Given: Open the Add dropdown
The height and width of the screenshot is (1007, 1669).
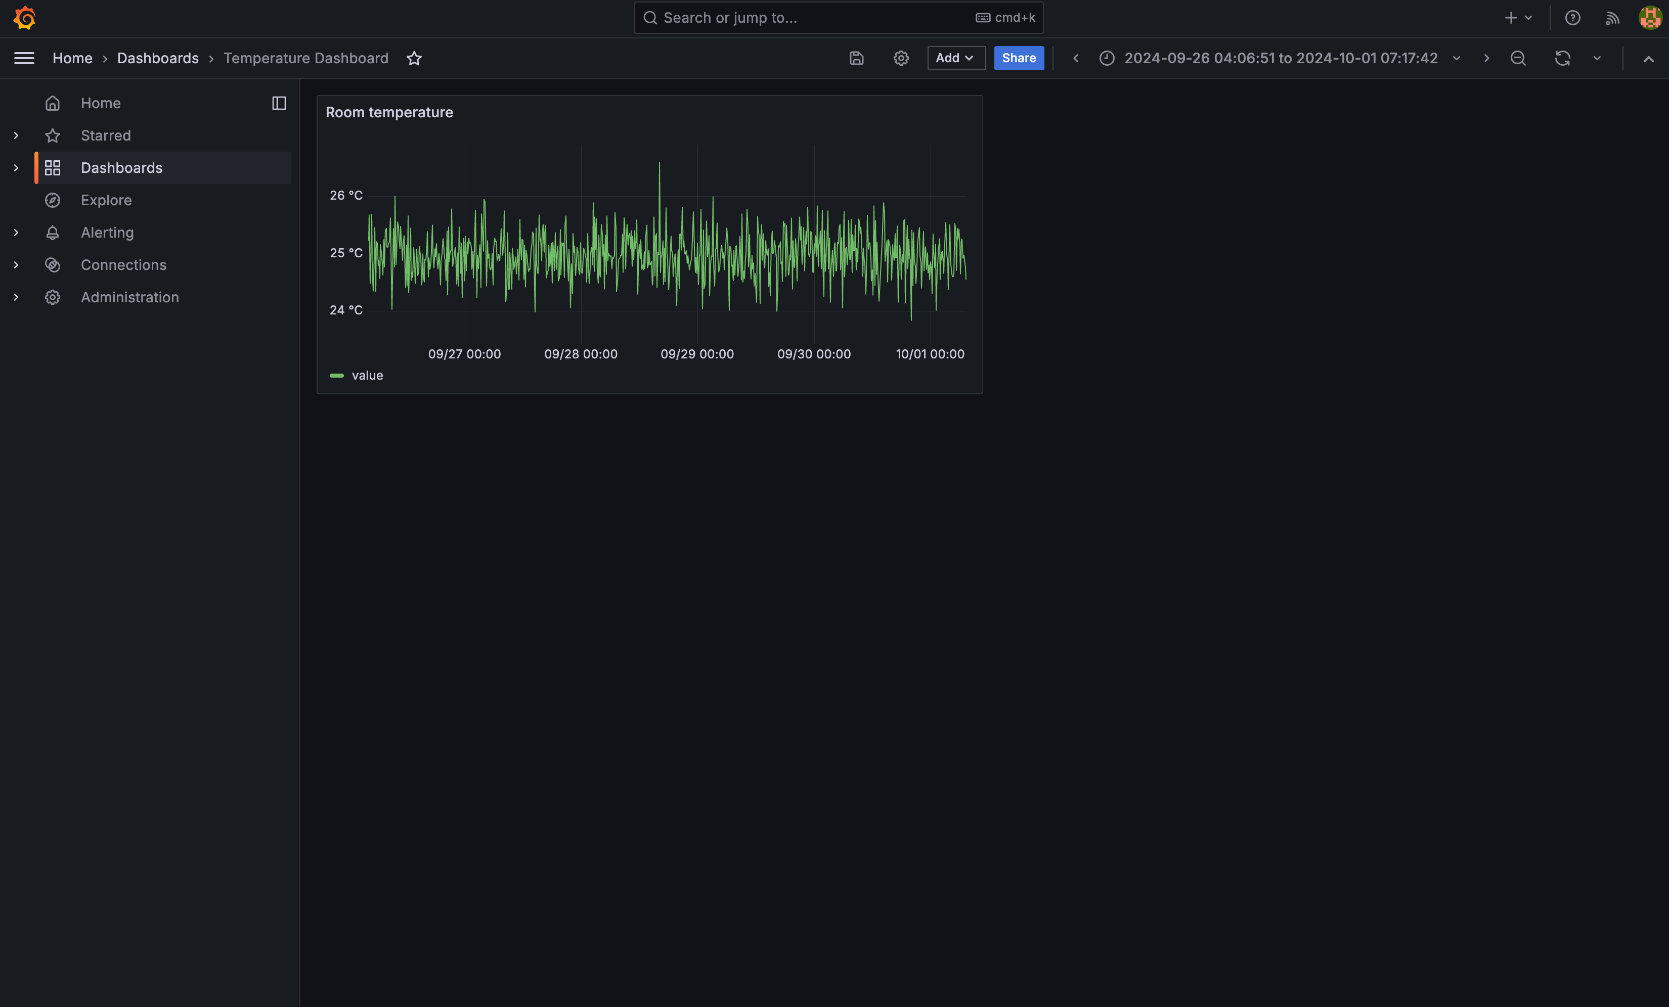Looking at the screenshot, I should coord(955,58).
